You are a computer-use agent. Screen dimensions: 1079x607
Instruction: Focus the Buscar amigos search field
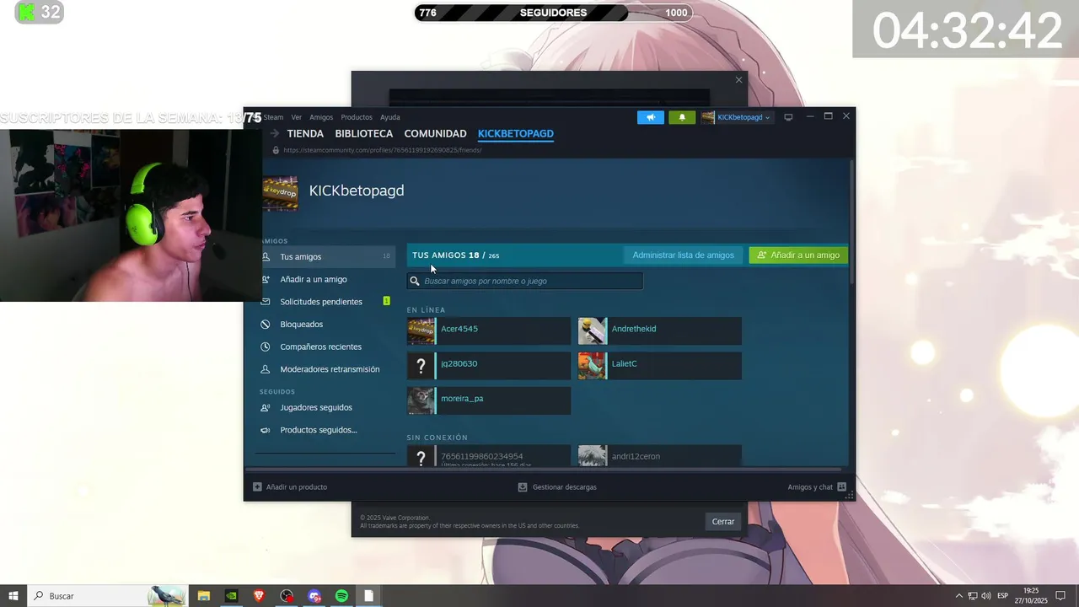coord(525,281)
